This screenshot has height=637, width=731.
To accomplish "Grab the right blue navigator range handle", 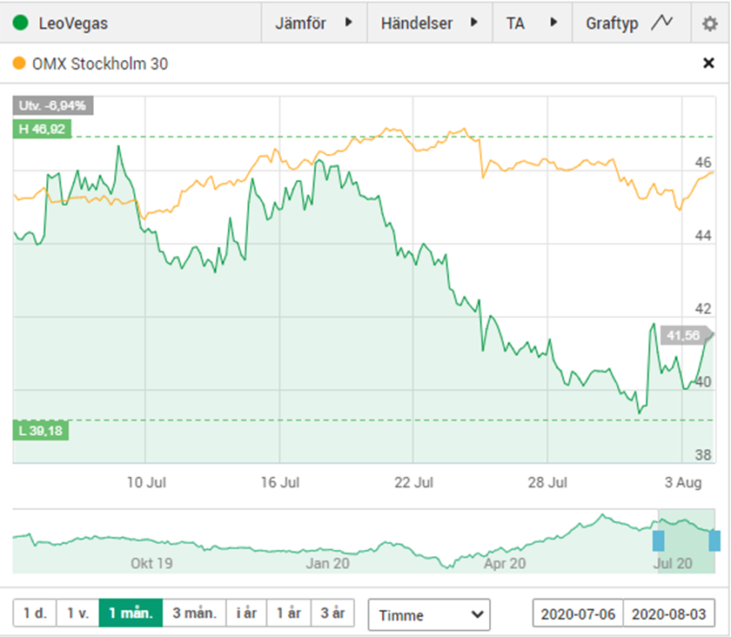I will pyautogui.click(x=714, y=541).
